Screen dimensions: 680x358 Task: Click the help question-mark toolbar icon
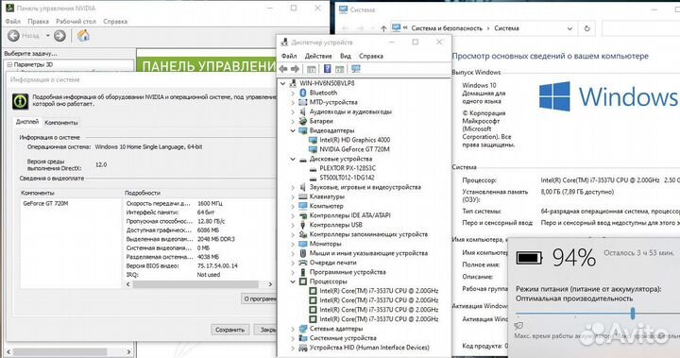point(328,69)
